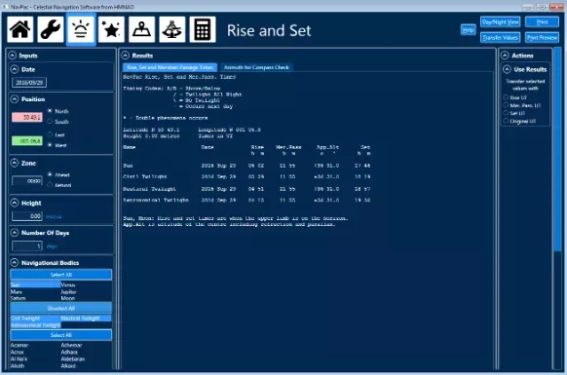Click the date input field

click(x=29, y=83)
